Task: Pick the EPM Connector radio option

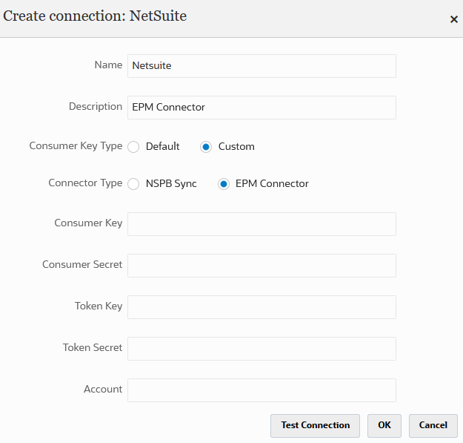Action: [x=224, y=184]
